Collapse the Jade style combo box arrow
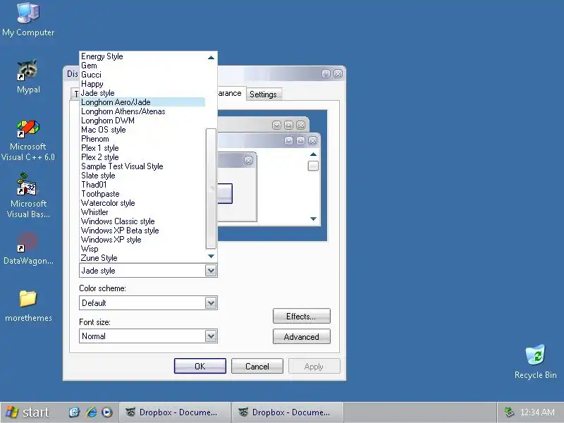The height and width of the screenshot is (423, 564). [211, 271]
